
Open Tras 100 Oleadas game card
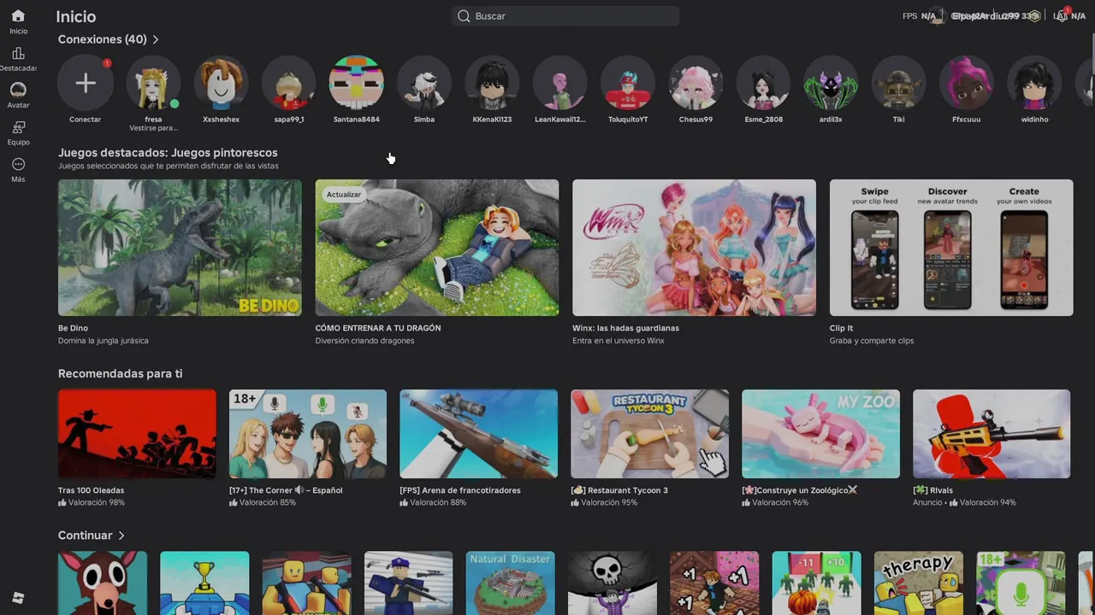(137, 434)
